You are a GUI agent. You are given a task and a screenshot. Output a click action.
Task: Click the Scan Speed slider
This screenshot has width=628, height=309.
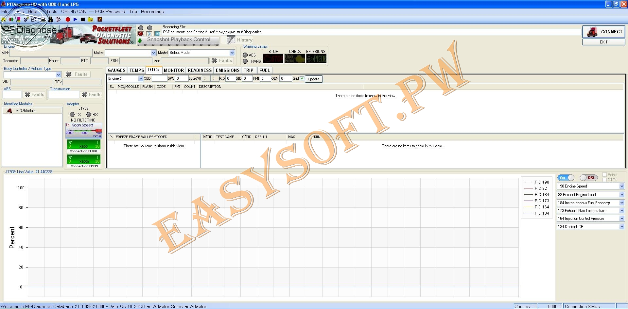84,131
